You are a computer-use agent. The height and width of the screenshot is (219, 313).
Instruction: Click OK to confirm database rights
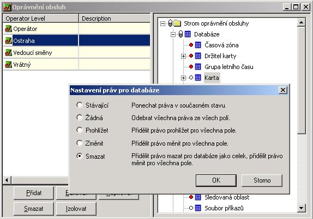pos(216,180)
